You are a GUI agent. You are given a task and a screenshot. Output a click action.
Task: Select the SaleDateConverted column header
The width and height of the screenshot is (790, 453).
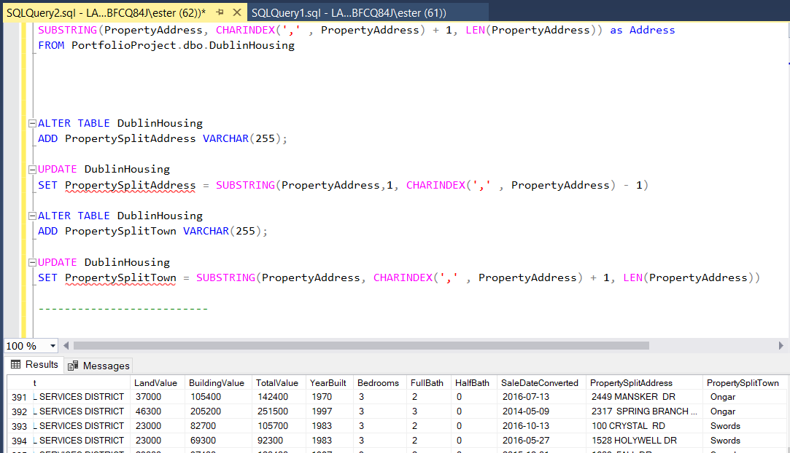[x=541, y=382]
